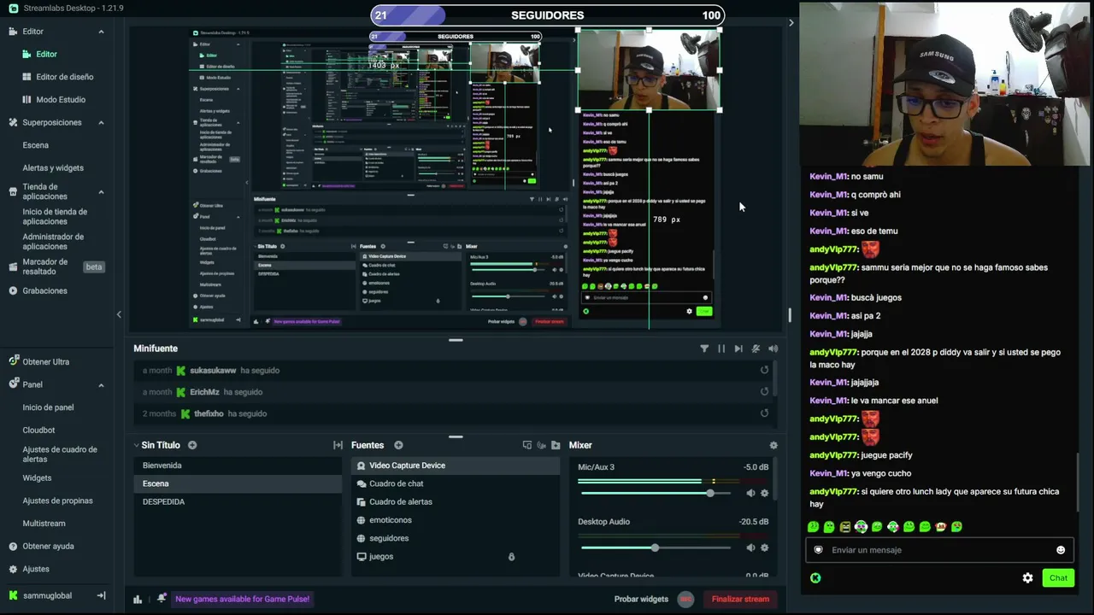Open chat settings gear icon
Viewport: 1094px width, 615px height.
point(1027,578)
